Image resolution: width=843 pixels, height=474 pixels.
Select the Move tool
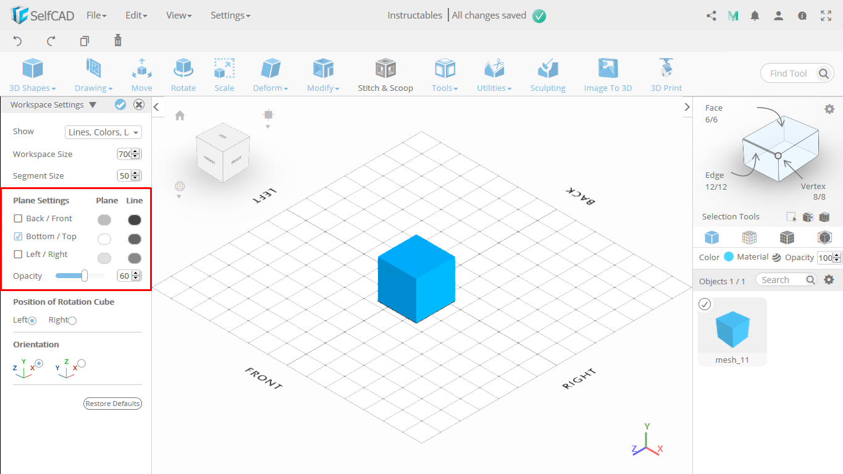pos(141,75)
